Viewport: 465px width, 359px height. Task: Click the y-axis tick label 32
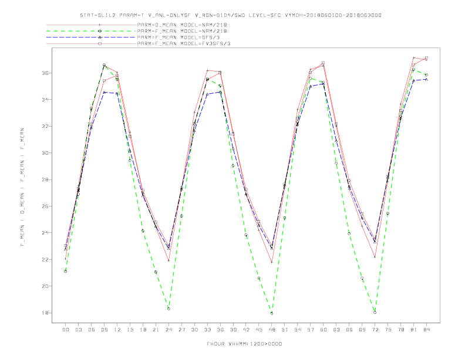point(45,126)
